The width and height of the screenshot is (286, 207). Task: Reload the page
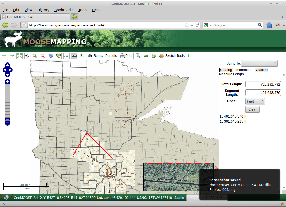pos(197,25)
